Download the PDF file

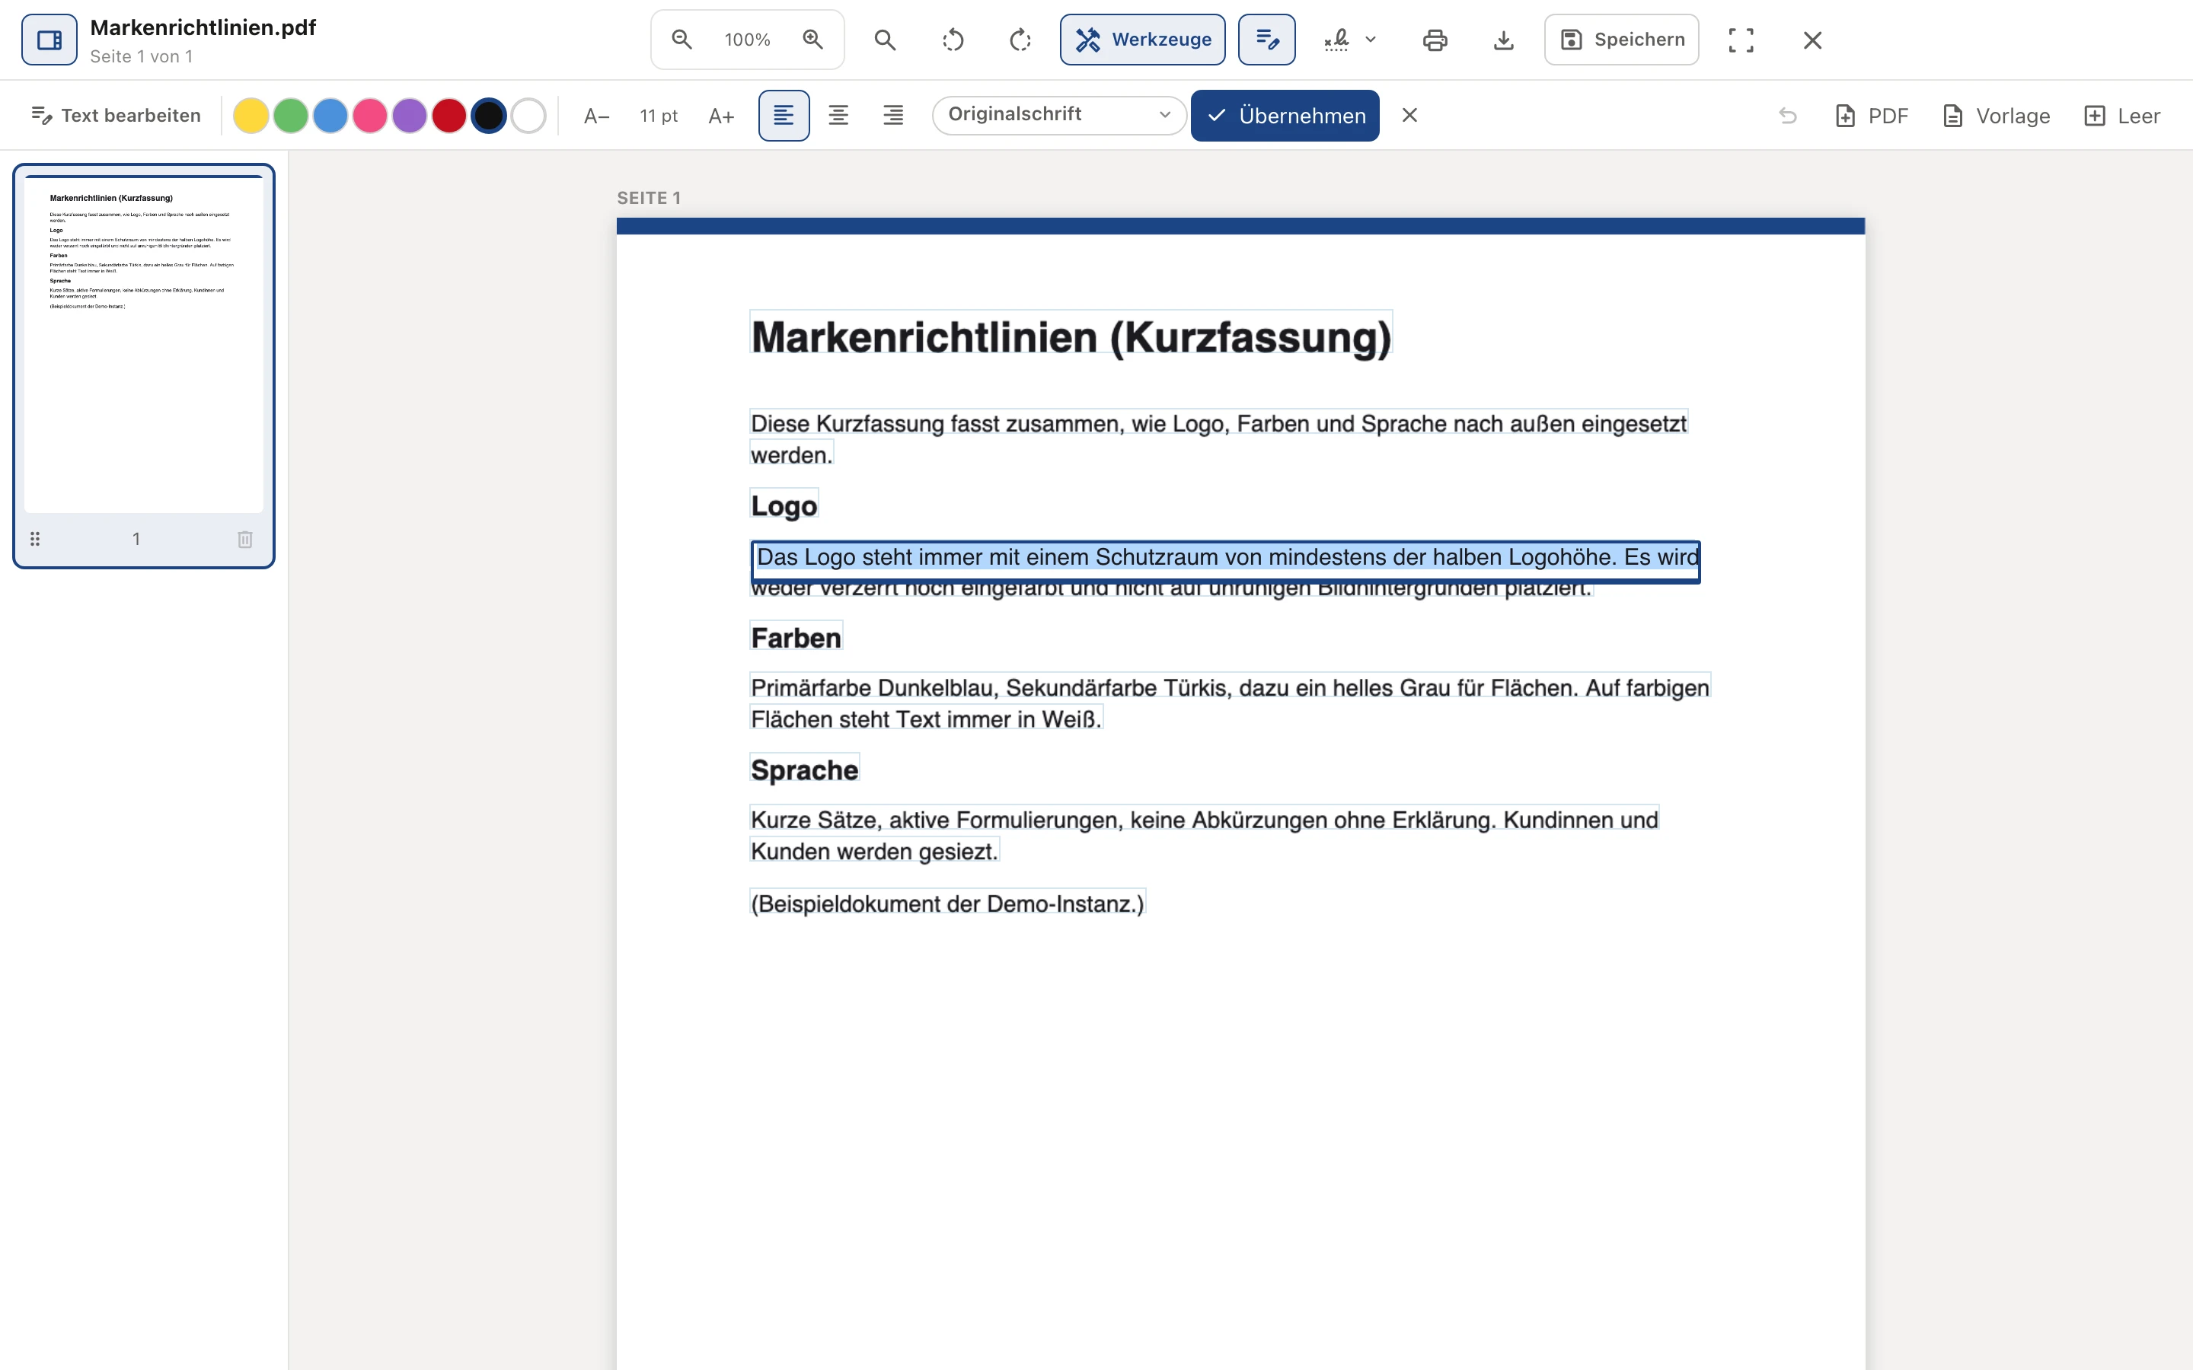click(x=1503, y=40)
